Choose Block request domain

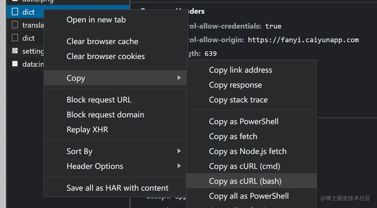(105, 115)
